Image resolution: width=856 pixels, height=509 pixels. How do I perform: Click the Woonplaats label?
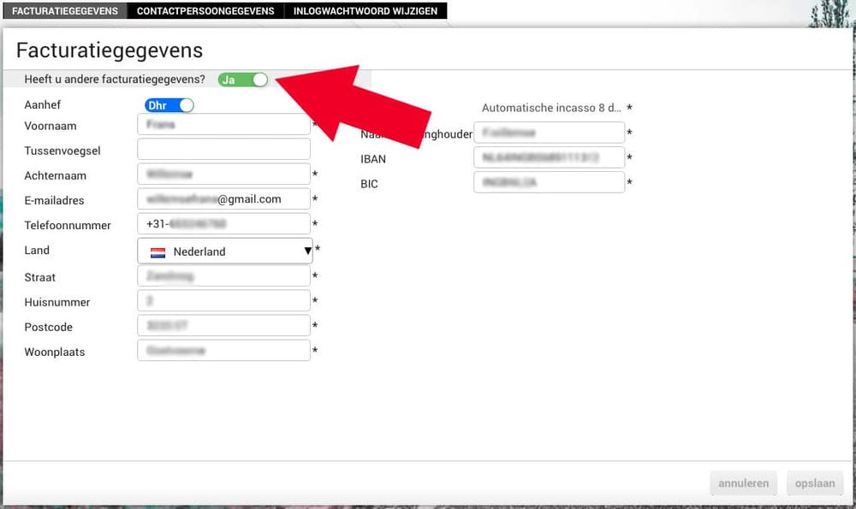(55, 352)
